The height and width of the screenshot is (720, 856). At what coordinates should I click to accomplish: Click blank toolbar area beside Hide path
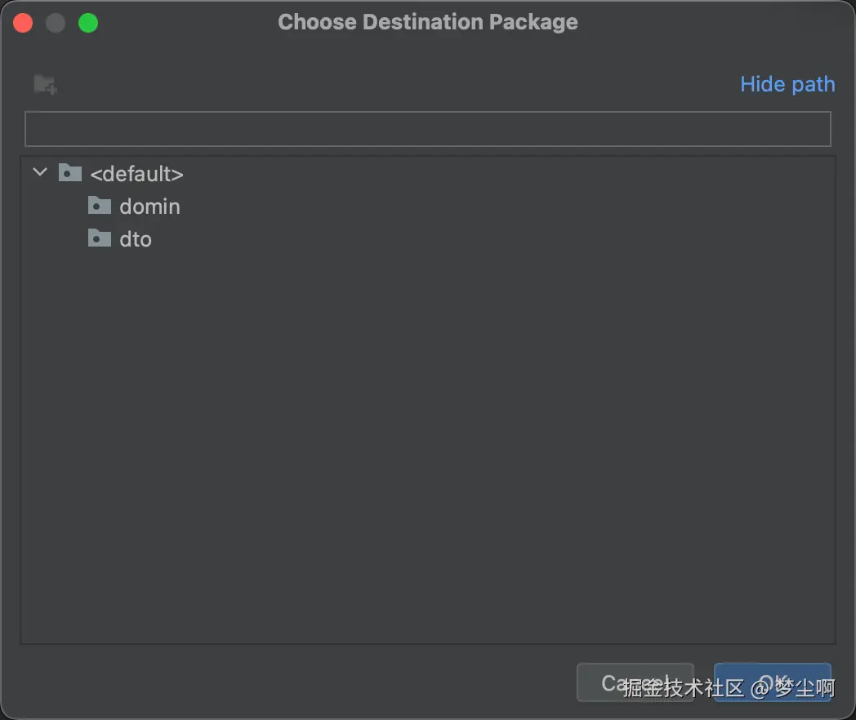pyautogui.click(x=392, y=84)
